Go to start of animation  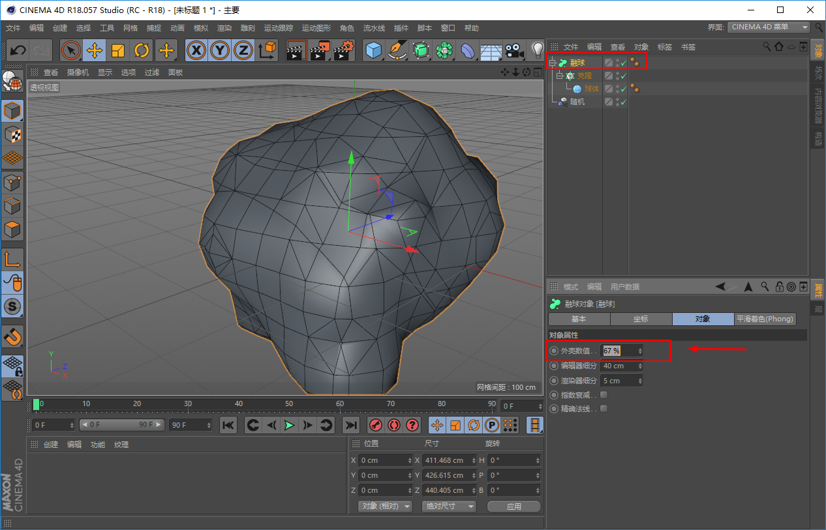coord(228,425)
